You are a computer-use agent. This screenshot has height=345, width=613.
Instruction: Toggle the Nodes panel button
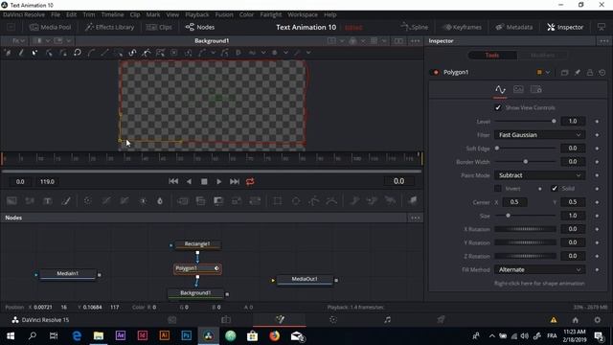point(200,27)
